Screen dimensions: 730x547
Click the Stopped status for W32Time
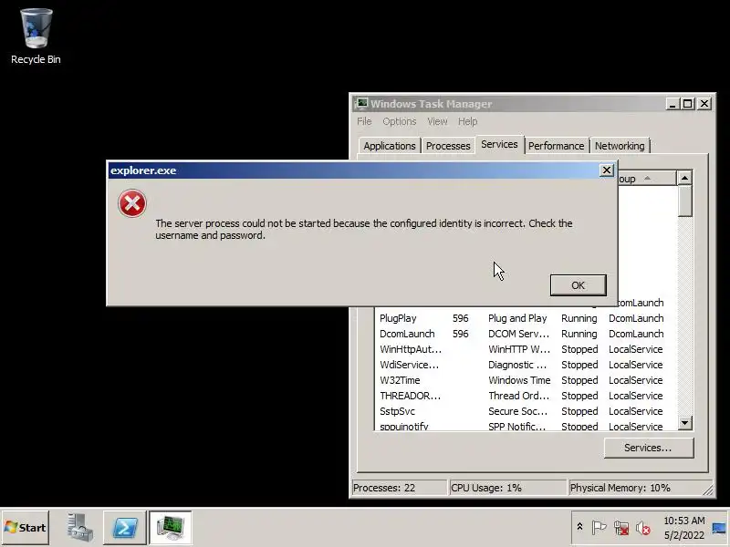point(579,380)
